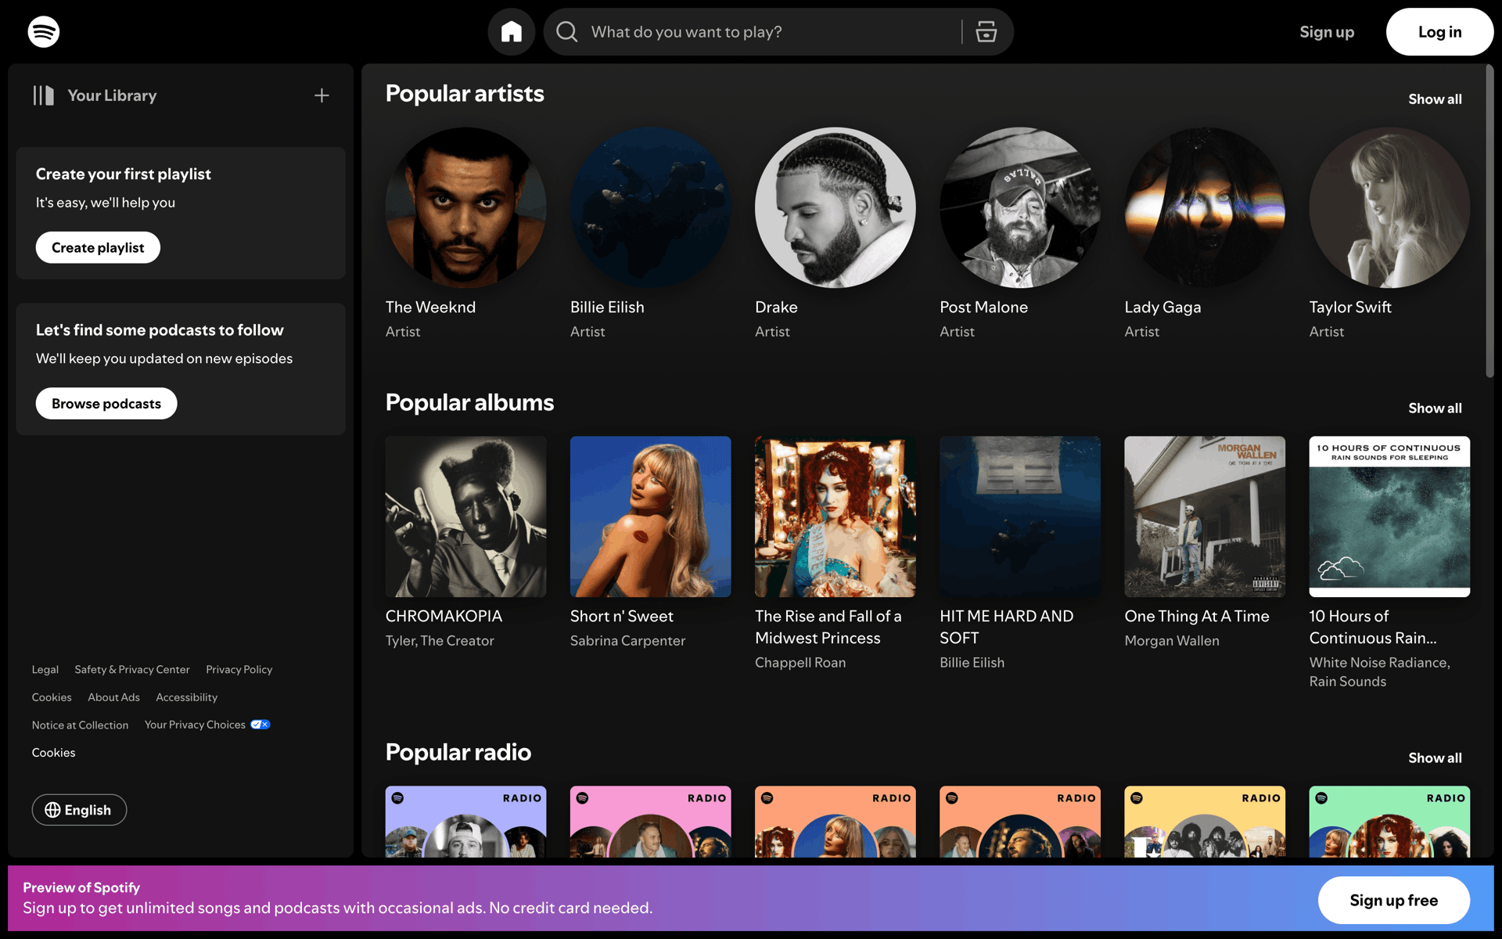1502x939 pixels.
Task: Open Drake artist photo
Action: point(835,208)
